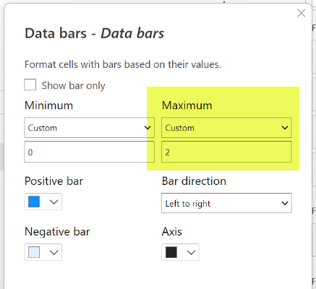Click the chevron arrow on Maximum dropdown
Viewport: 316px width, 289px height.
285,128
